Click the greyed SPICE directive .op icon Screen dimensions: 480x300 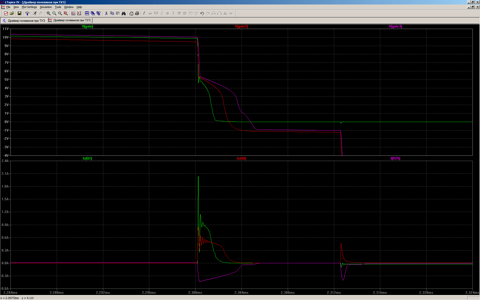click(231, 13)
